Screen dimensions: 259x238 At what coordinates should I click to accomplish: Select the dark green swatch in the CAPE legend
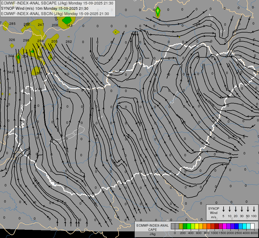[x=185, y=226]
